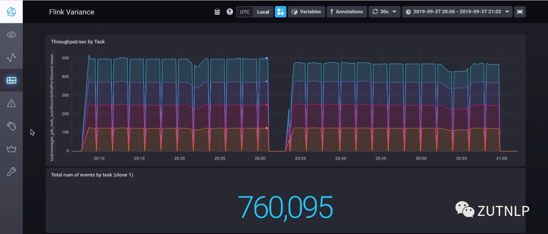This screenshot has width=548, height=234.
Task: Open the Status eye icon in sidebar
Action: pyautogui.click(x=11, y=34)
